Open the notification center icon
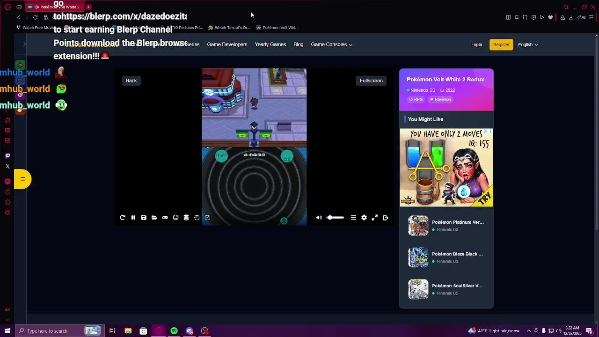The height and width of the screenshot is (337, 599). pyautogui.click(x=589, y=331)
